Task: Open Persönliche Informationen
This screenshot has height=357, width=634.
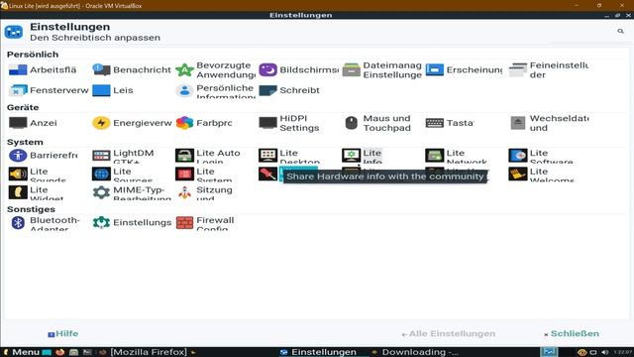Action: tap(215, 90)
